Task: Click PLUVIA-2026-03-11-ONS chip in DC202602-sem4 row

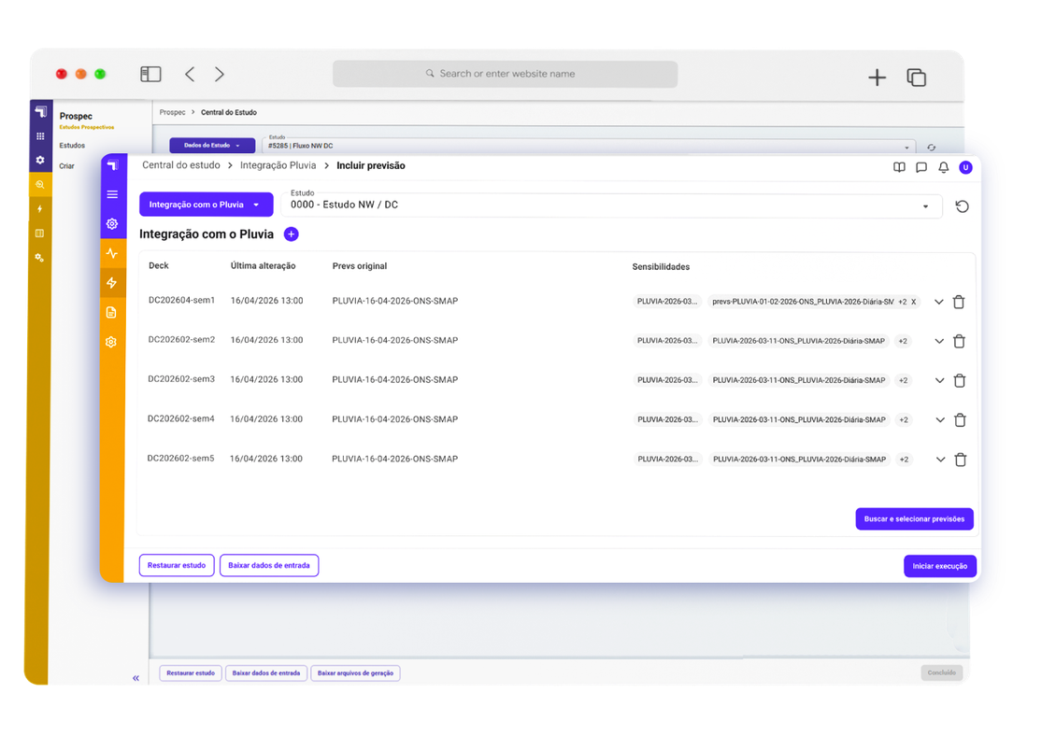Action: coord(799,420)
